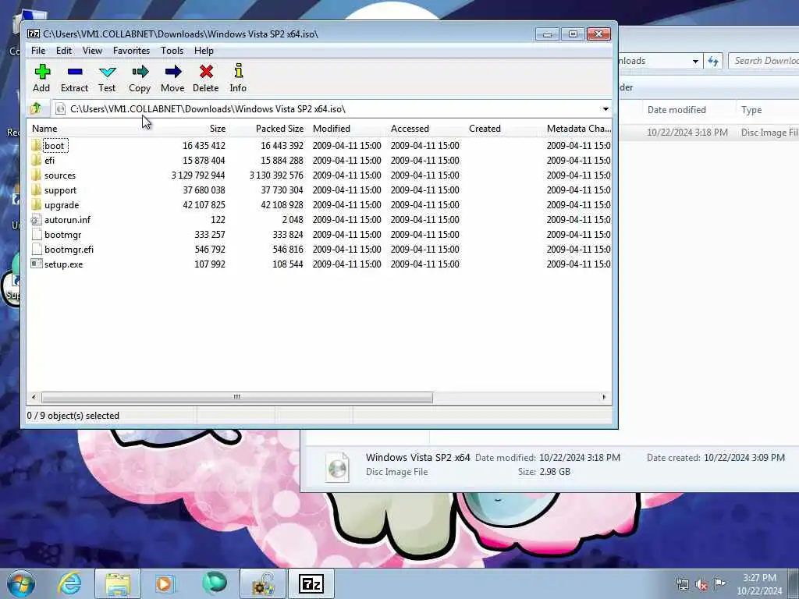Open the Favorites menu
Screen dimensions: 799x599
tap(131, 51)
